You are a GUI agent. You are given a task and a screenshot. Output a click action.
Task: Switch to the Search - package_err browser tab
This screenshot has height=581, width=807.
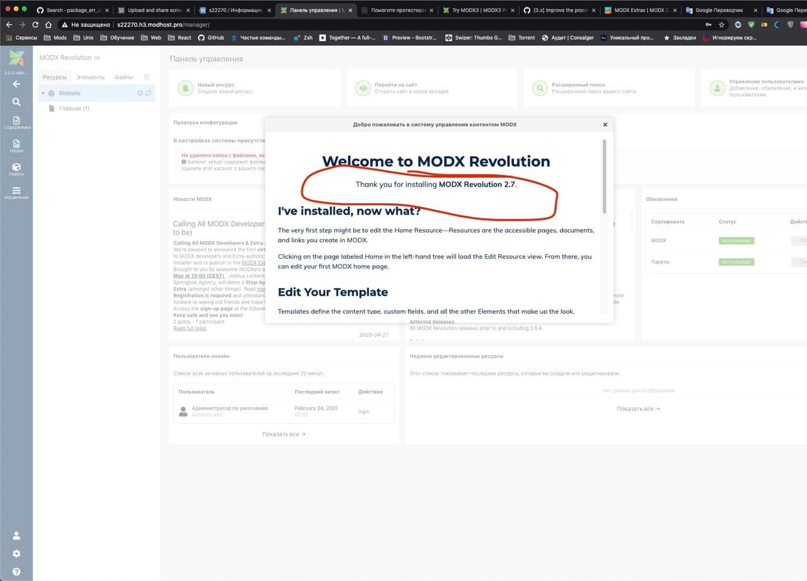[73, 10]
